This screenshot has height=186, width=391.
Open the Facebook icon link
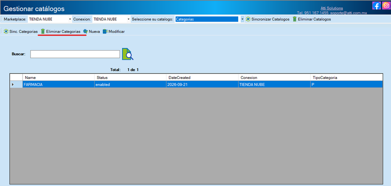pos(376,5)
